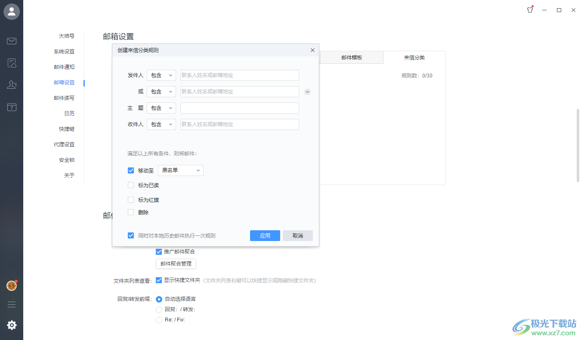
Task: Open the 黑名单 folder dropdown
Action: [x=181, y=170]
